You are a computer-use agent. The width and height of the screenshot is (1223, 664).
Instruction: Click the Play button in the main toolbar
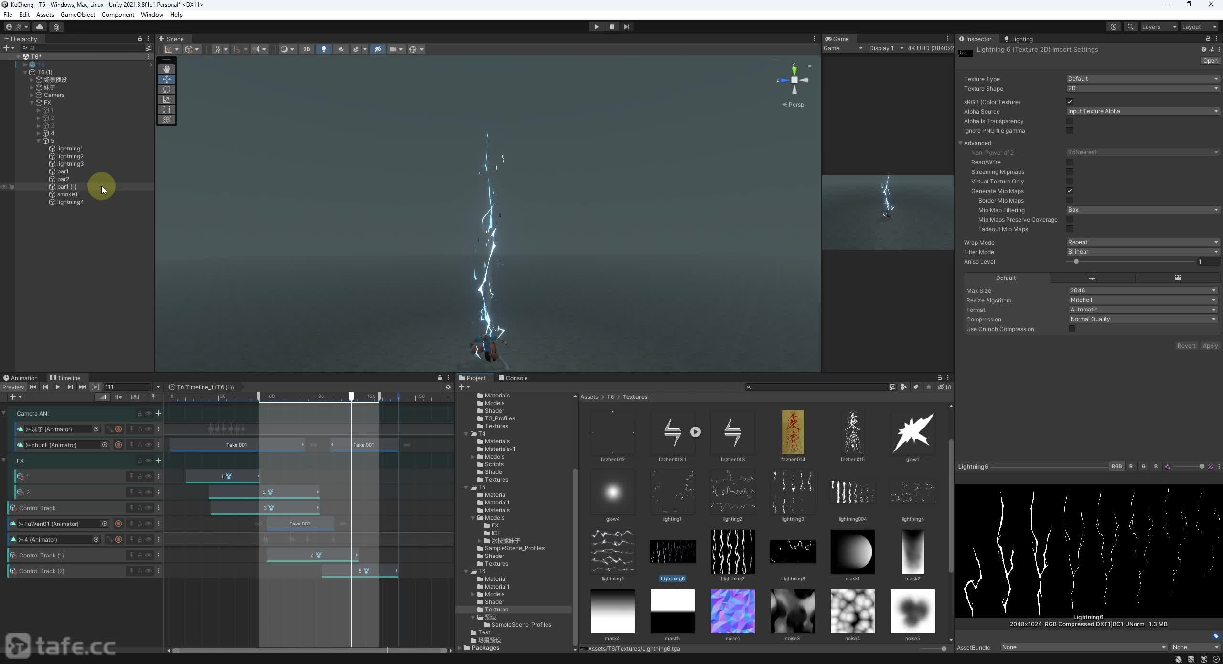pyautogui.click(x=596, y=27)
